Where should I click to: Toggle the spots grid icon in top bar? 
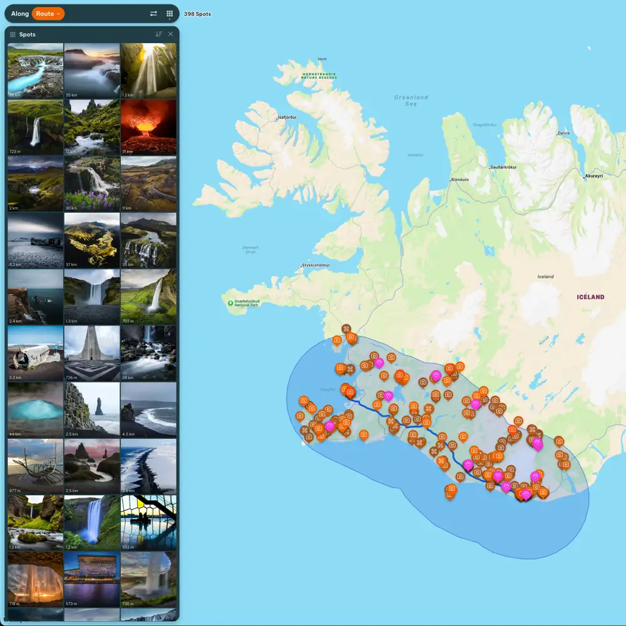tap(170, 14)
